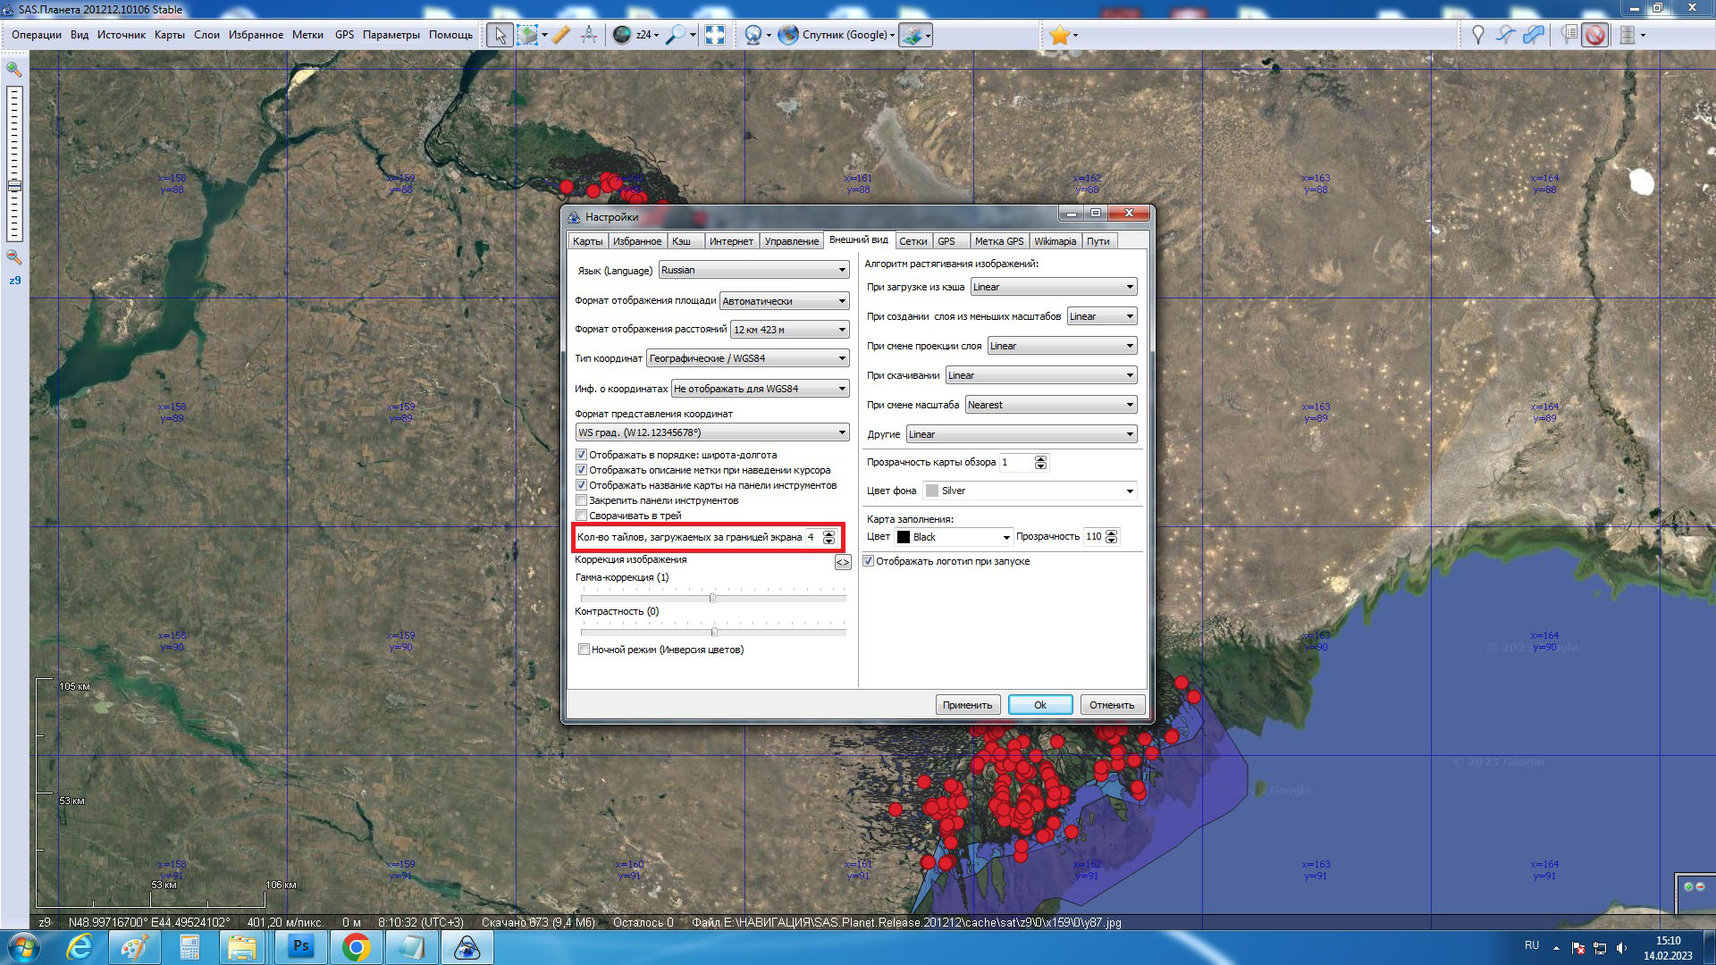Enable the 'Закрепить панели инструментов' checkbox
1716x965 pixels.
[x=582, y=500]
